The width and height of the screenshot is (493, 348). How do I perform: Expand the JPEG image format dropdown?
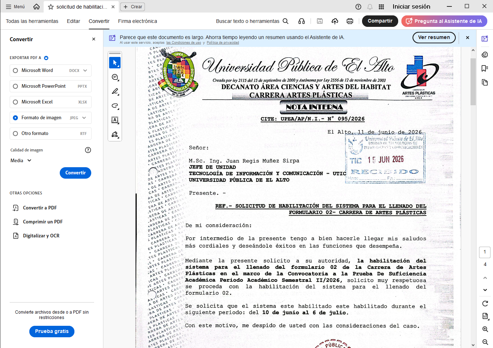84,118
